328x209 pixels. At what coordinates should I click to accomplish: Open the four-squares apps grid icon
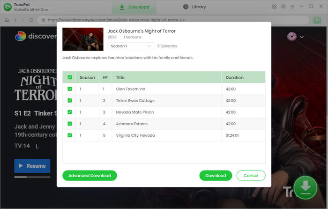click(274, 7)
